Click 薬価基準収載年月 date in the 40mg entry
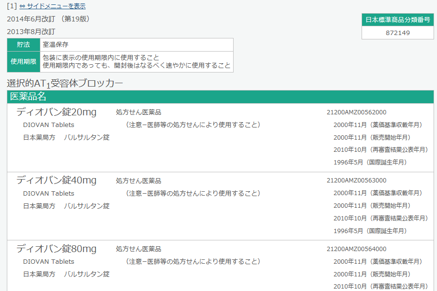 point(379,193)
